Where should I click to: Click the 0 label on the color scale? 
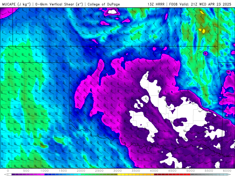point(8,171)
